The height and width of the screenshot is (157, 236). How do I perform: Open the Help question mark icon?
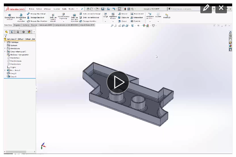(x=214, y=9)
